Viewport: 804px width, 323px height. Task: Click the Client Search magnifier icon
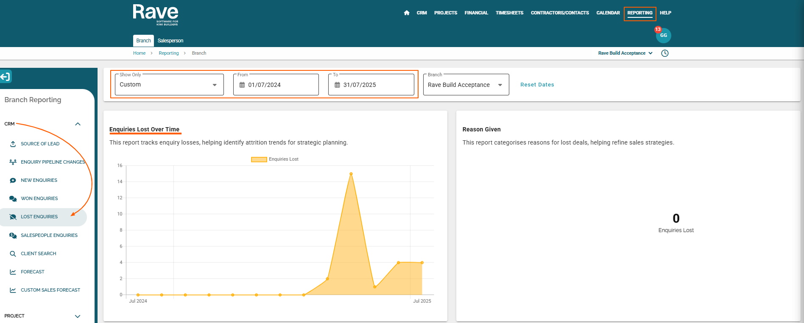point(13,254)
